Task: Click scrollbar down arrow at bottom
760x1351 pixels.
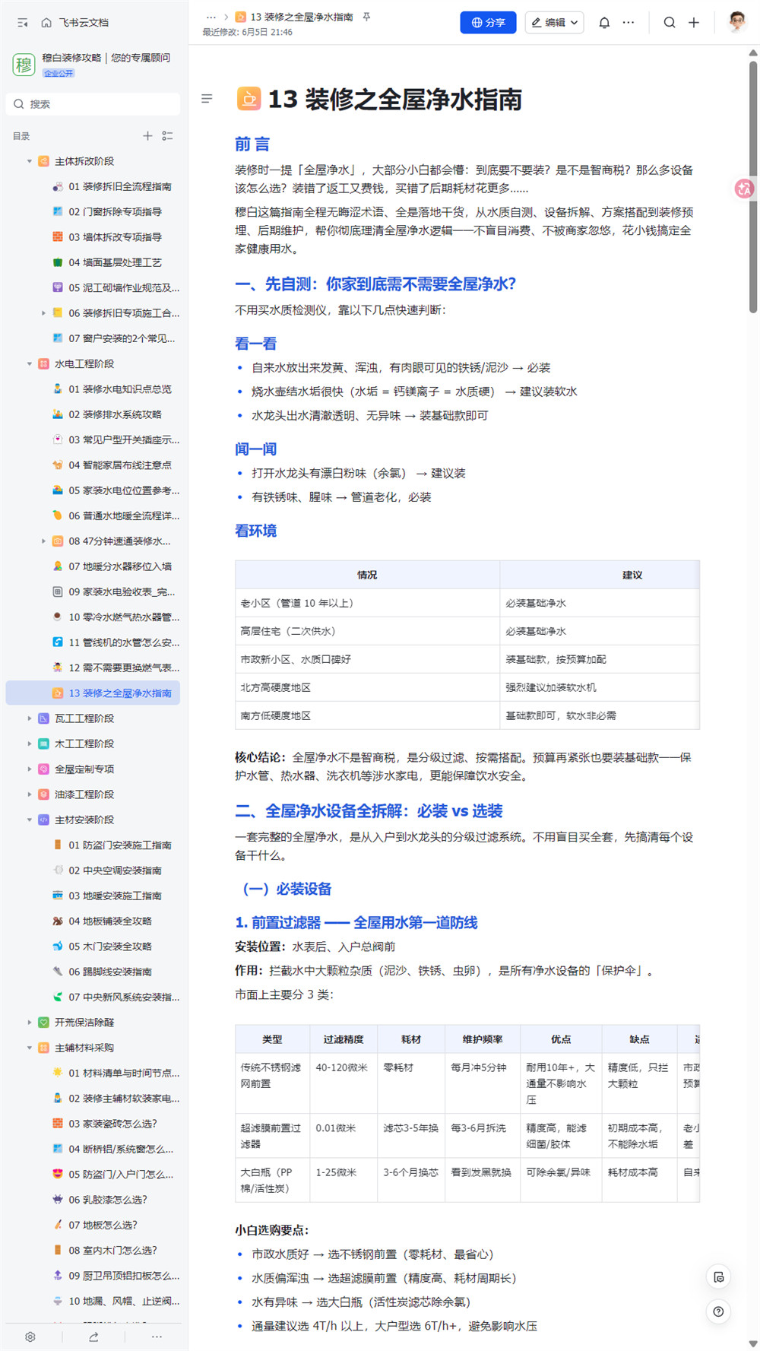Action: (753, 1343)
